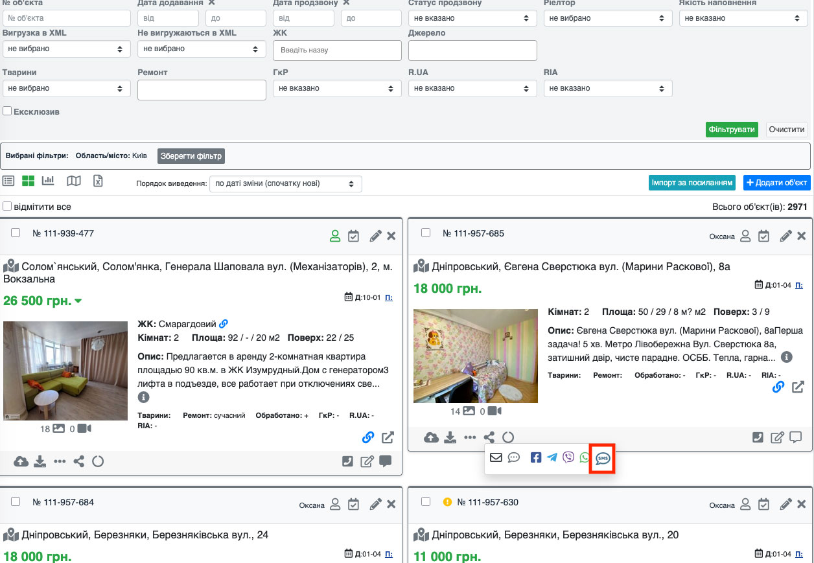Switch to map view icon
The width and height of the screenshot is (814, 563).
pos(74,181)
